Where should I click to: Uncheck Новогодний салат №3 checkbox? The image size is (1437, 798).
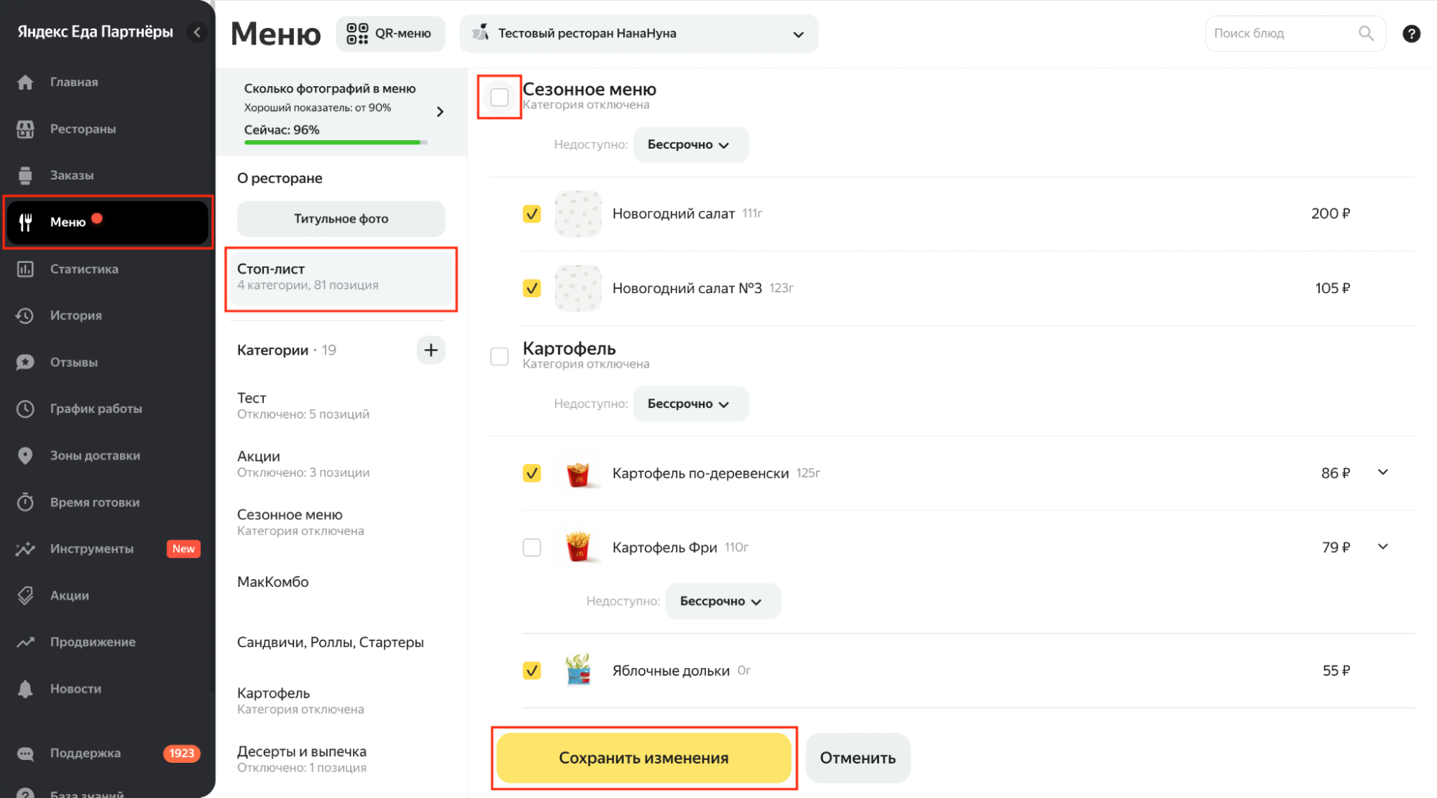532,288
